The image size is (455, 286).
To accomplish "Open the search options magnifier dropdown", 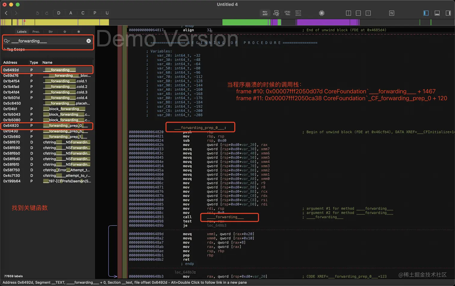I will (7, 41).
